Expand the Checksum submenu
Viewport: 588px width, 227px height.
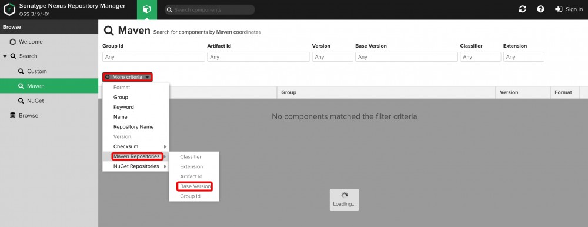point(136,146)
